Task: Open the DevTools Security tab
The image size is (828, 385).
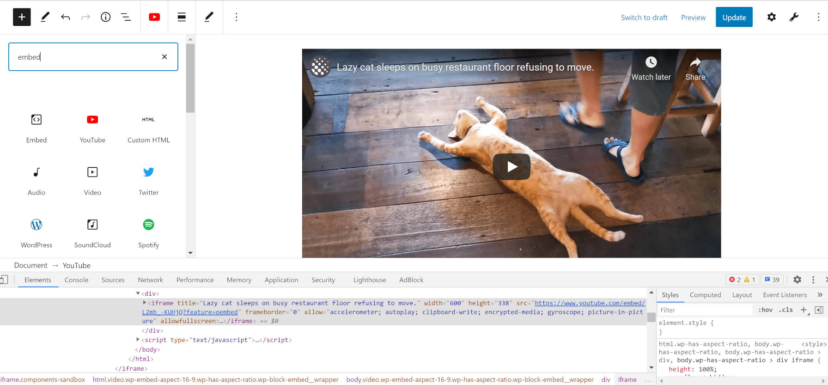Action: pyautogui.click(x=323, y=280)
